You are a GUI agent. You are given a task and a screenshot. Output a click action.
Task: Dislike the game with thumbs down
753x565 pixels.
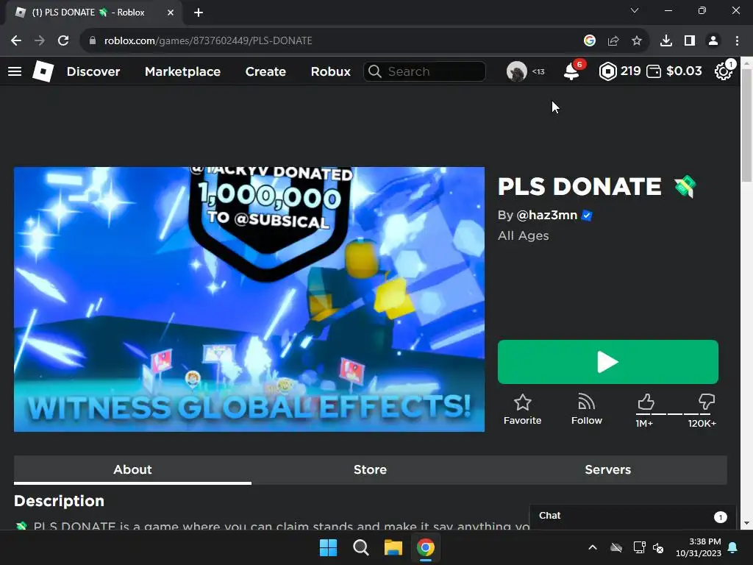coord(707,402)
